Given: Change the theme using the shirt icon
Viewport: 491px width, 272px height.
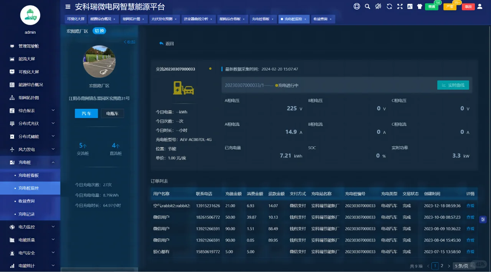Looking at the screenshot, I should point(420,7).
